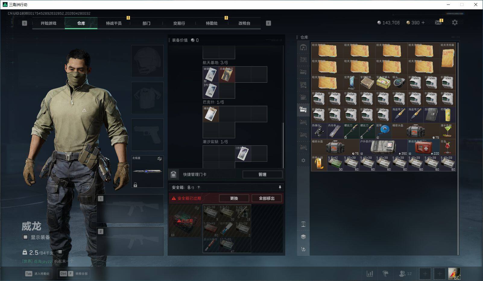The image size is (483, 281).
Task: Open the bar chart stats icon
Action: 370,273
